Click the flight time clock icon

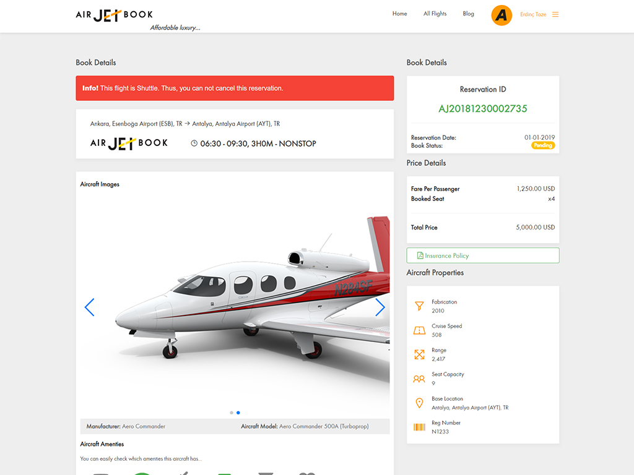pyautogui.click(x=194, y=143)
